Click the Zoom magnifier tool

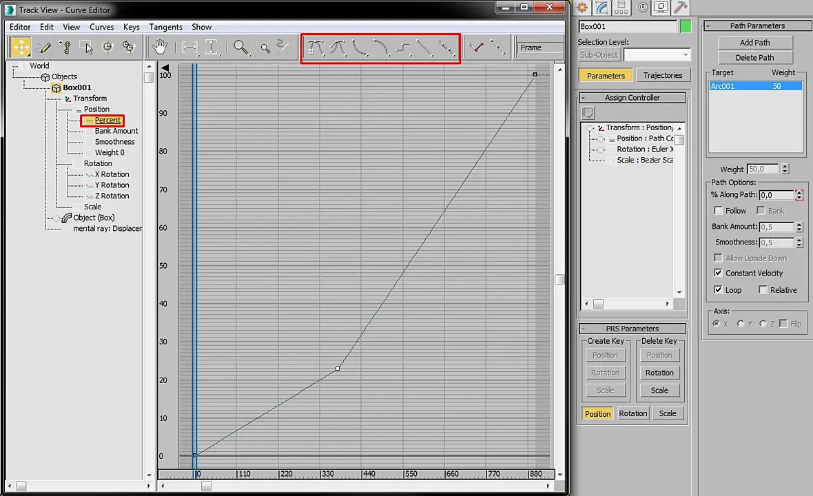[x=240, y=47]
